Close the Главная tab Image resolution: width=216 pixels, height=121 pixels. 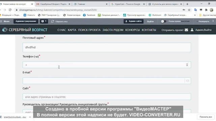107,4
